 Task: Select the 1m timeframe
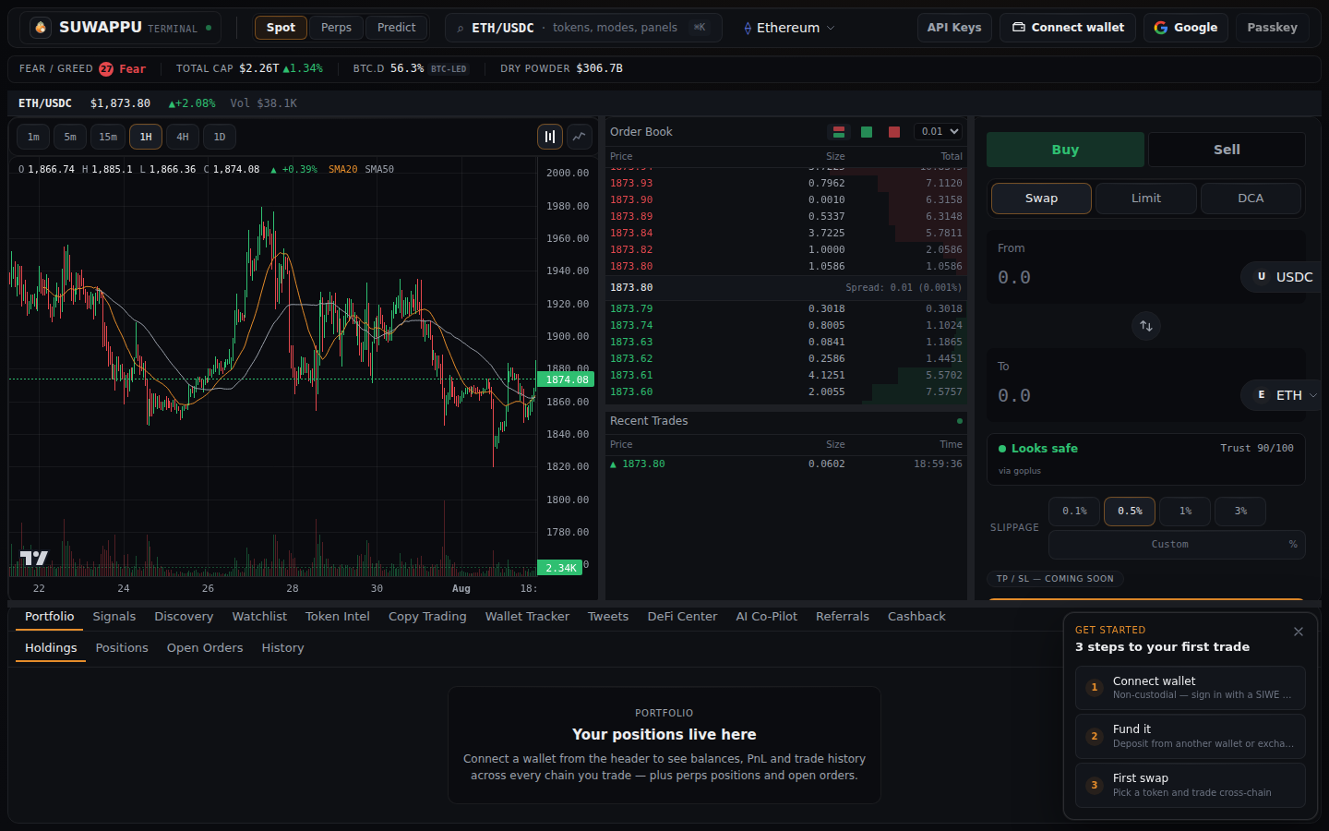(33, 137)
